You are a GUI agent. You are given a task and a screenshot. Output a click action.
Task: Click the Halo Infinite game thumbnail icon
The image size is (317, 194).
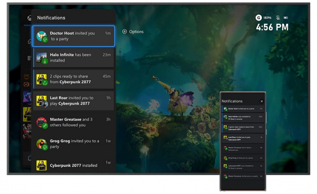tap(42, 58)
